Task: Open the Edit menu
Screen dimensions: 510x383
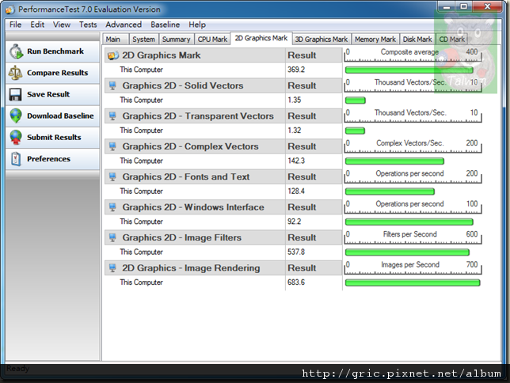Action: pos(37,25)
